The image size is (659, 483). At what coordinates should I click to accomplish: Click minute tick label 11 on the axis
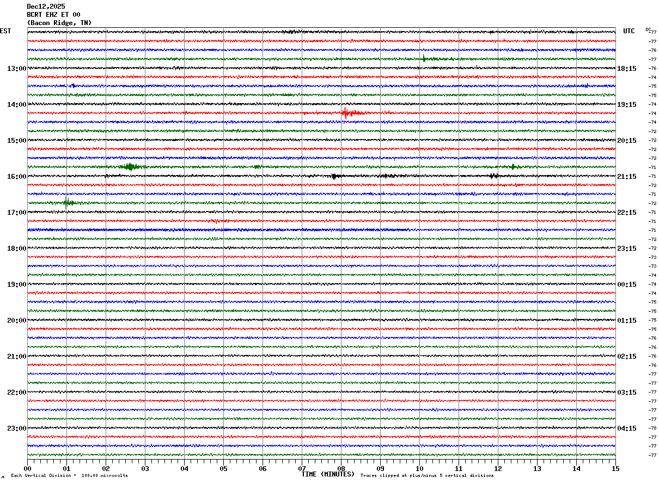coord(459,468)
